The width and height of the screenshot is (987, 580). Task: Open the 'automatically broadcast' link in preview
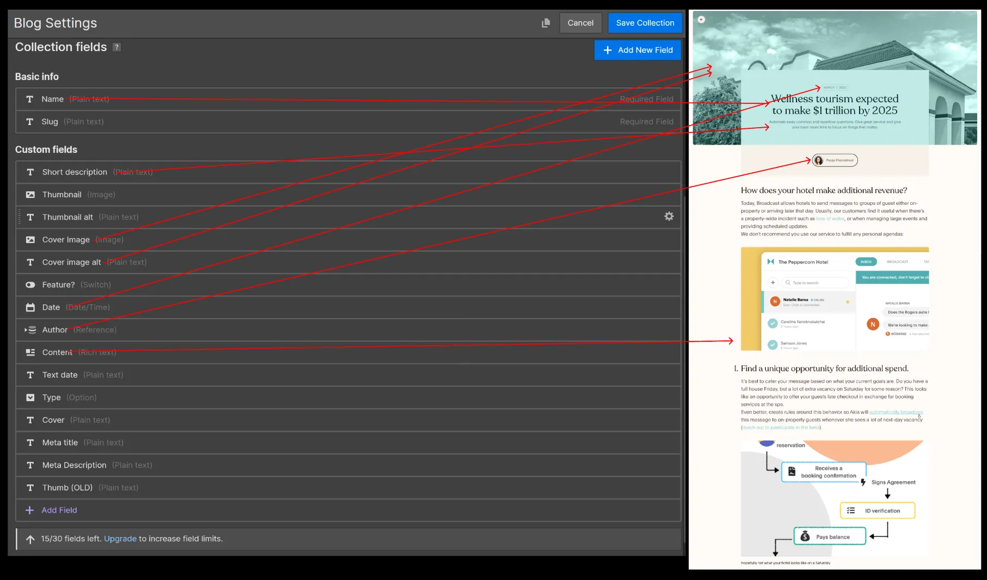click(x=896, y=412)
